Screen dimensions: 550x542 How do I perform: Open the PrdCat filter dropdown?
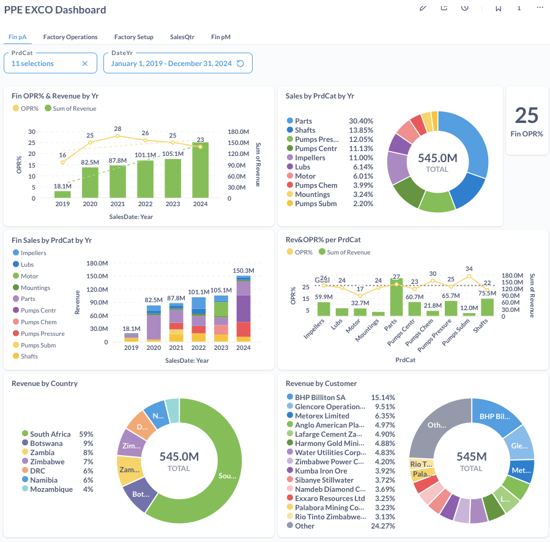tap(43, 64)
